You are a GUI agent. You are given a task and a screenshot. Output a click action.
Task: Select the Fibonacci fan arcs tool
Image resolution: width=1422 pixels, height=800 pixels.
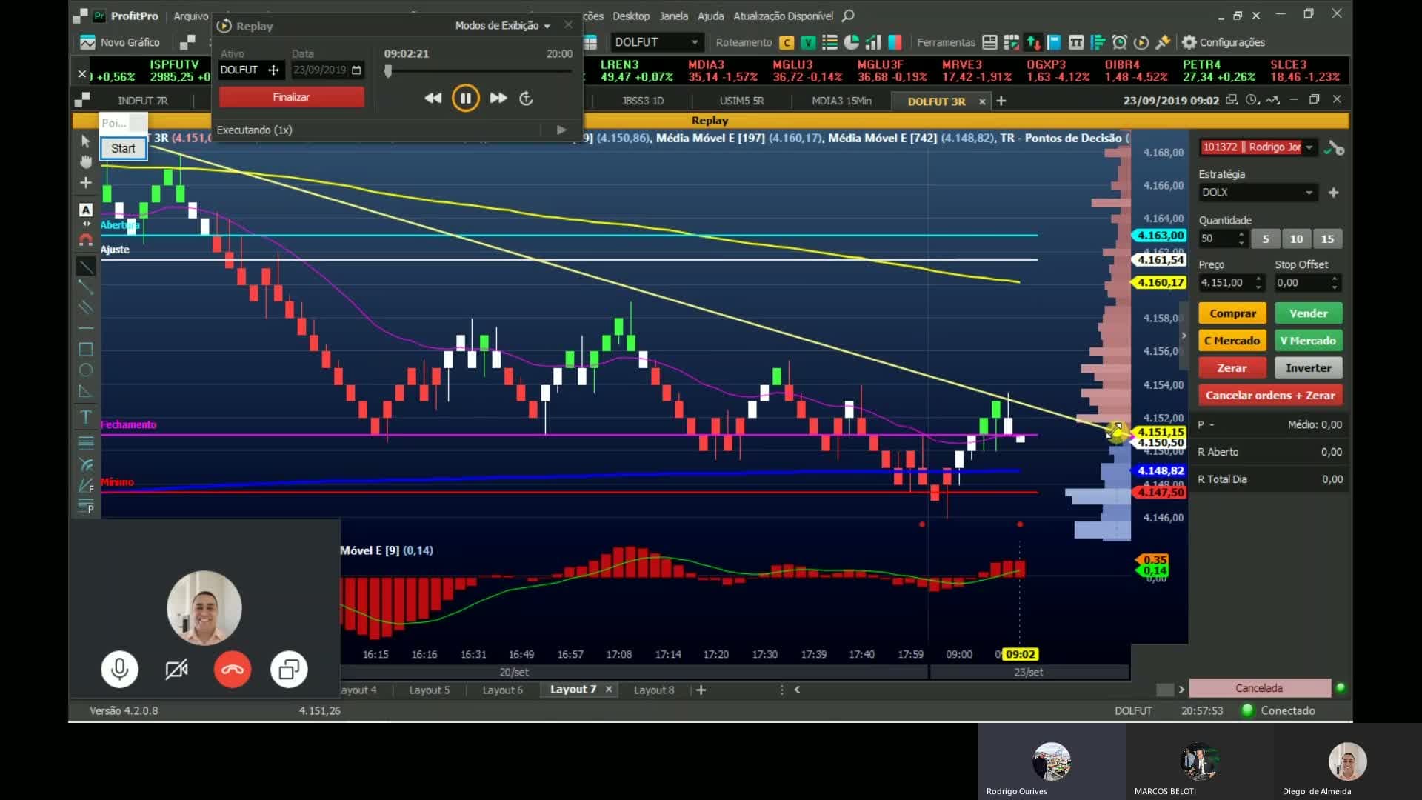pos(86,464)
